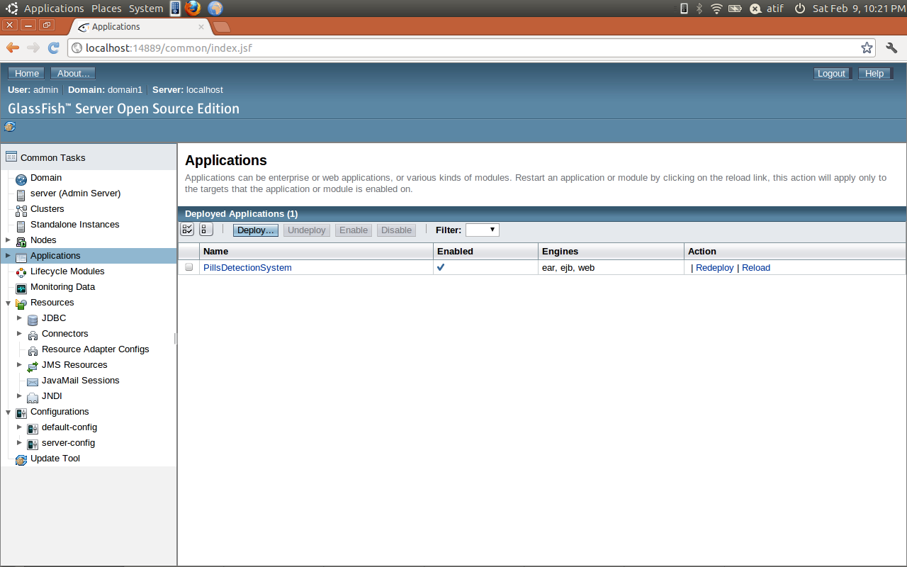
Task: Click the Connectors icon
Action: (33, 335)
